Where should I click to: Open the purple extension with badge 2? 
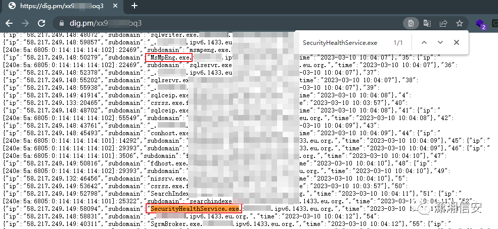[480, 24]
